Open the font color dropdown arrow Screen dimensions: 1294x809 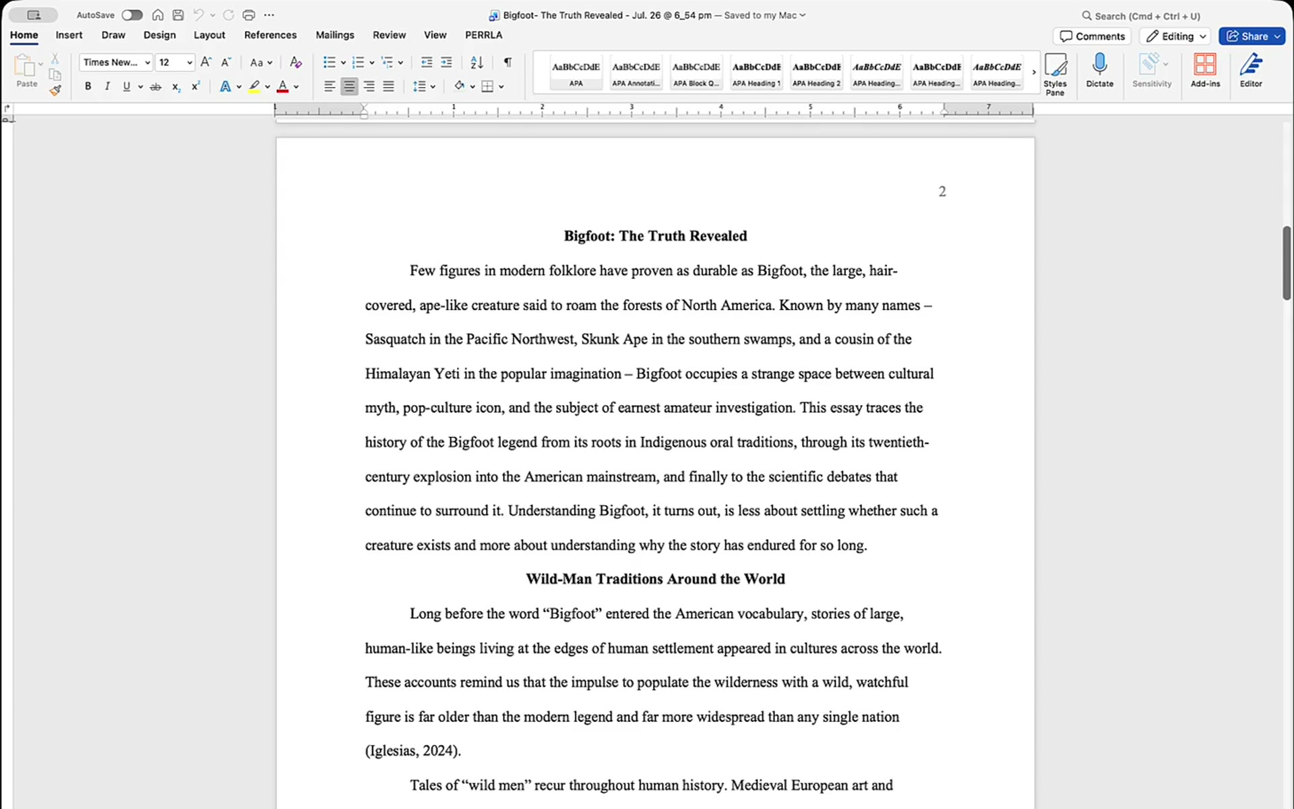pyautogui.click(x=296, y=87)
